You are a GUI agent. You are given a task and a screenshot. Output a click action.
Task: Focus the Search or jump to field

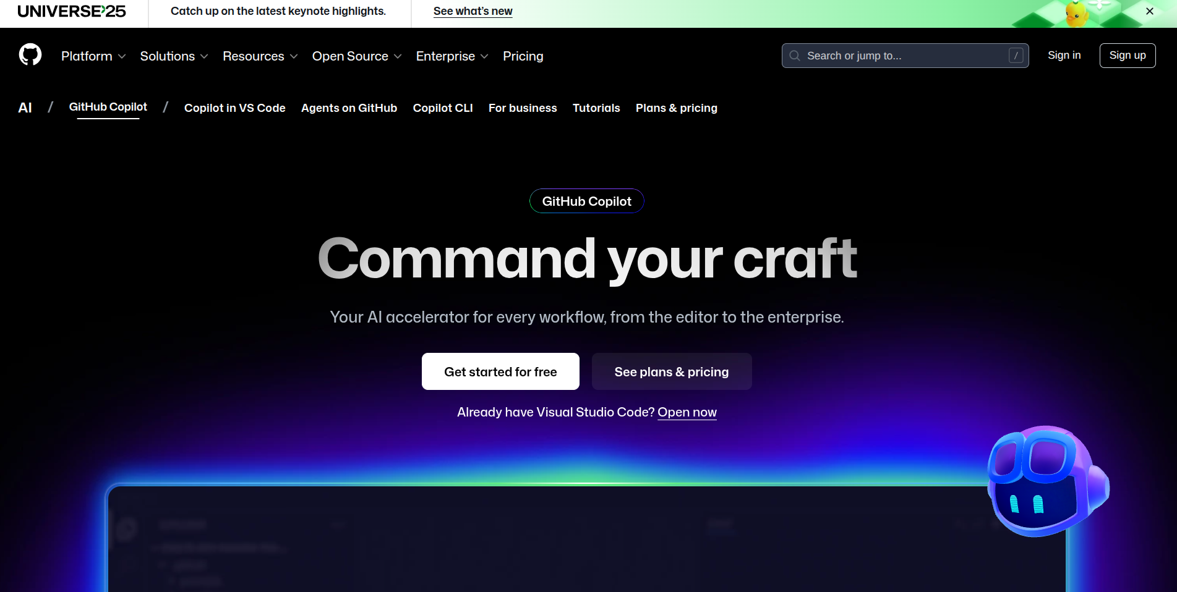903,56
